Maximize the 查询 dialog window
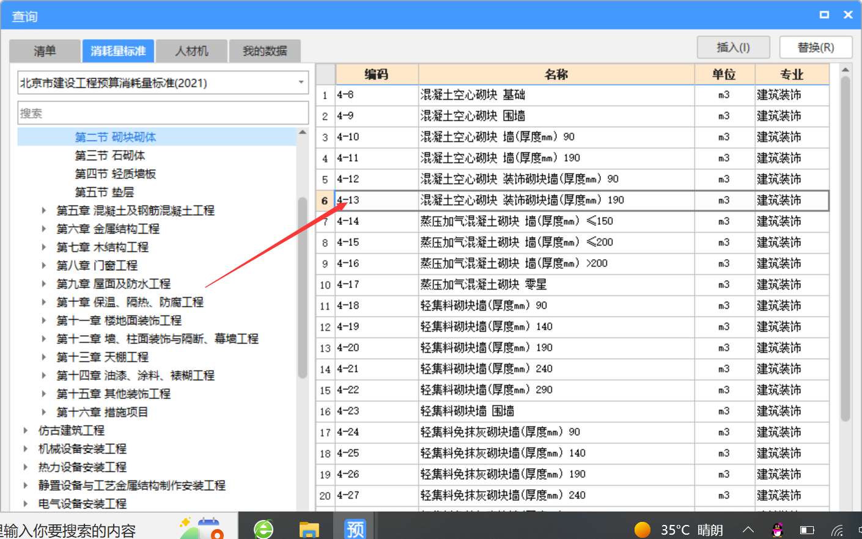The width and height of the screenshot is (862, 539). coord(824,15)
